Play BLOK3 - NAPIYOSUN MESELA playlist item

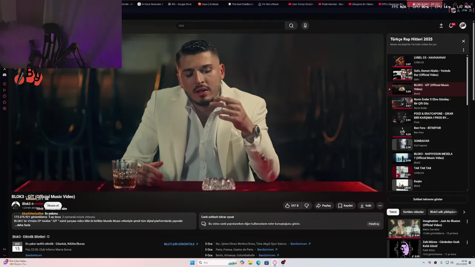click(427, 158)
